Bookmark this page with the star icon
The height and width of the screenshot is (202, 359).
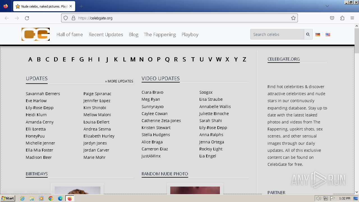(x=293, y=18)
